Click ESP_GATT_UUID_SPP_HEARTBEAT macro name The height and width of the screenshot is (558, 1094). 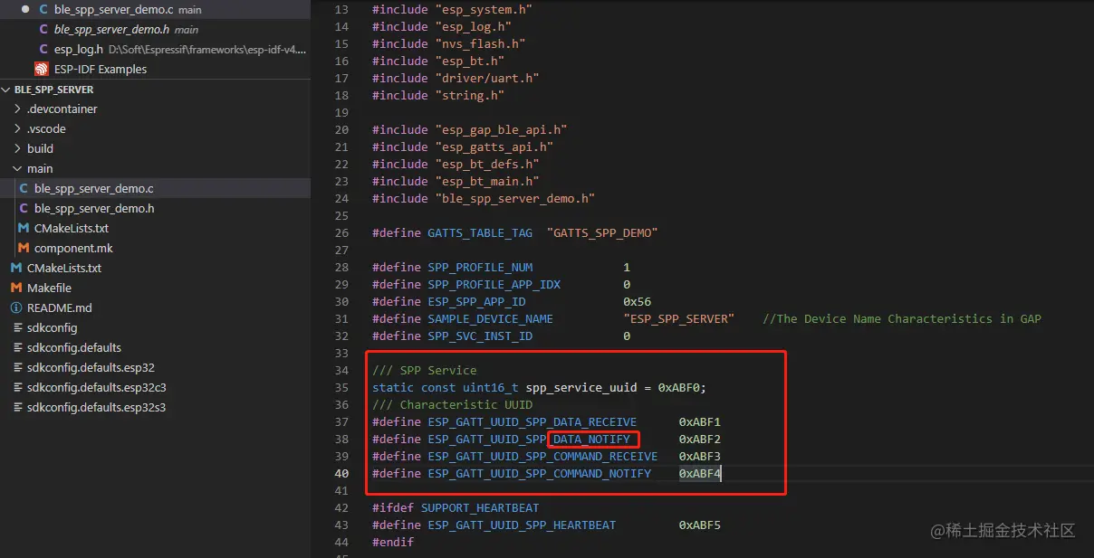click(x=522, y=525)
